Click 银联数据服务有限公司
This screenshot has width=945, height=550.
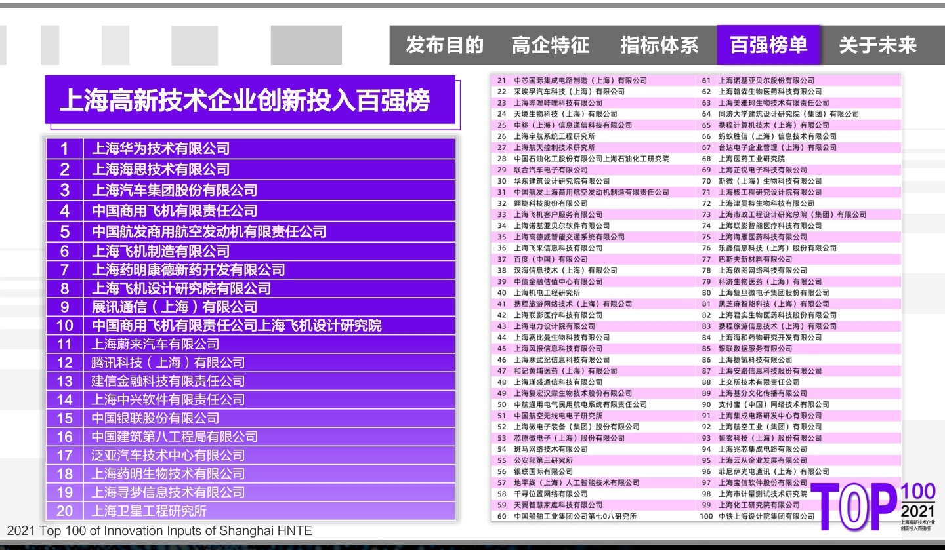pyautogui.click(x=755, y=348)
